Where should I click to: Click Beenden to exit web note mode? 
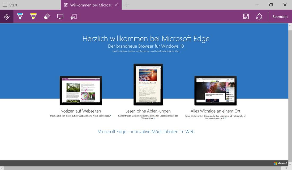click(x=280, y=17)
